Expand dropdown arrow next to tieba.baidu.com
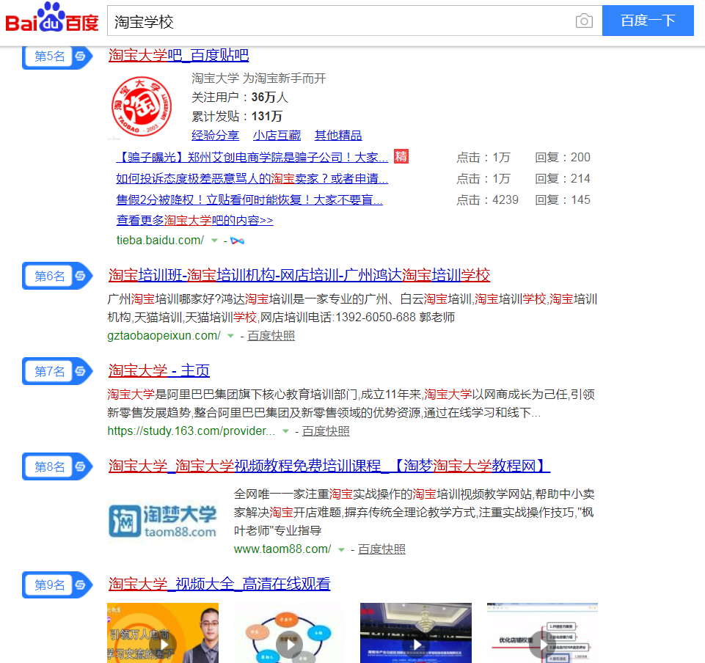Viewport: 705px width, 663px height. pos(214,241)
